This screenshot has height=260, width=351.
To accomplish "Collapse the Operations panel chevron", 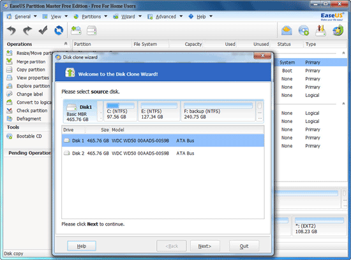I will pos(66,43).
